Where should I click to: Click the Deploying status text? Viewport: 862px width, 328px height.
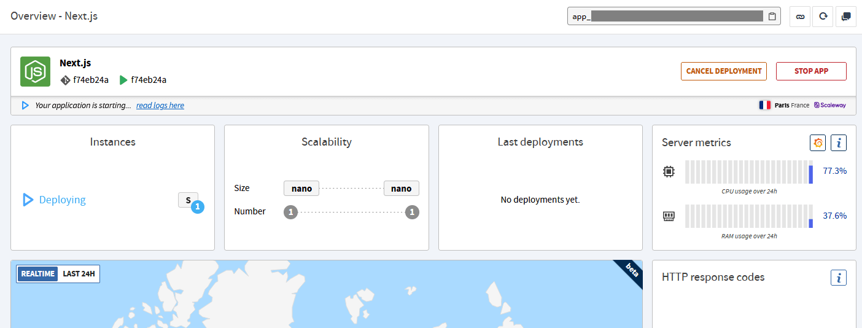pyautogui.click(x=63, y=200)
